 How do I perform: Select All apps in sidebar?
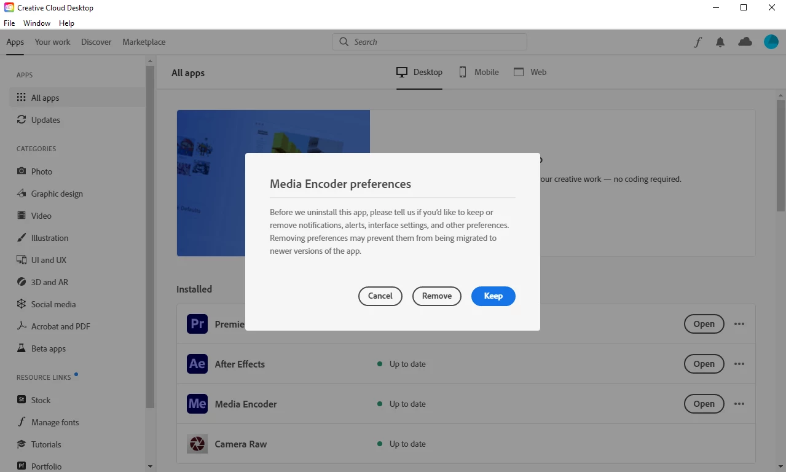(x=77, y=98)
